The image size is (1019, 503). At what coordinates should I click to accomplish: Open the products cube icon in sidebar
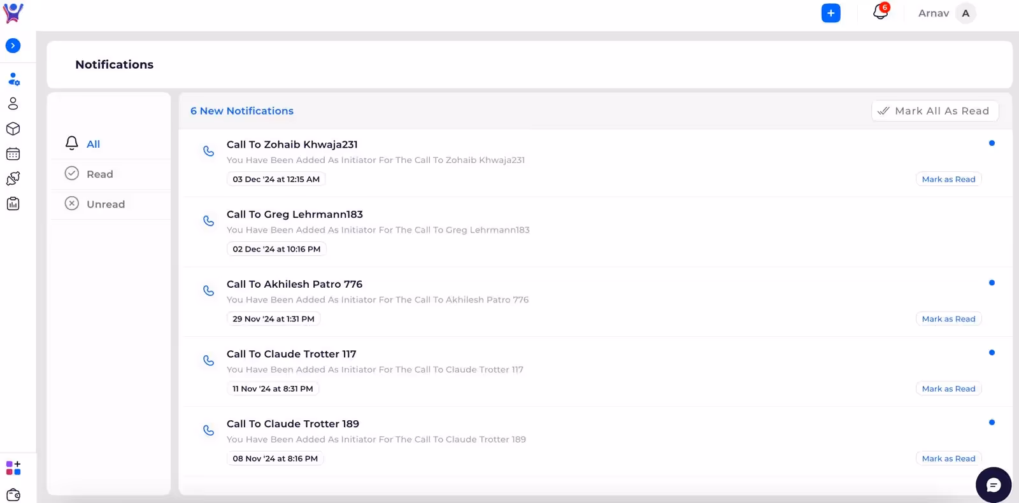click(x=13, y=129)
